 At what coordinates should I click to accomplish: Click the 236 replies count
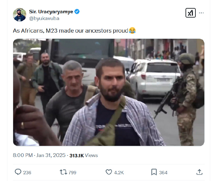click(x=27, y=173)
